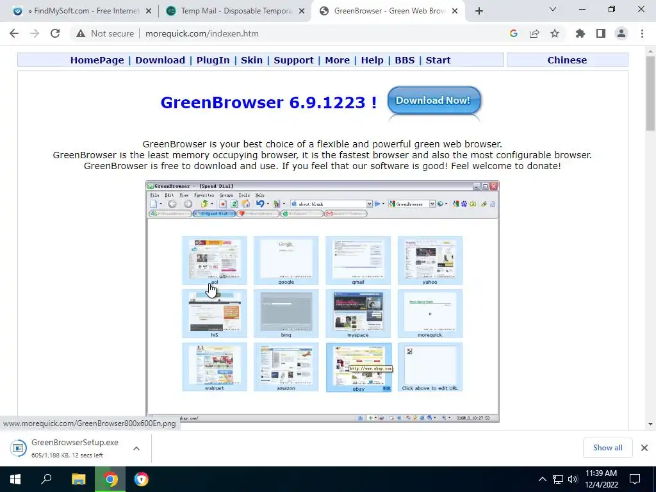Close the Temp Mail tab
The height and width of the screenshot is (492, 656).
tap(302, 12)
